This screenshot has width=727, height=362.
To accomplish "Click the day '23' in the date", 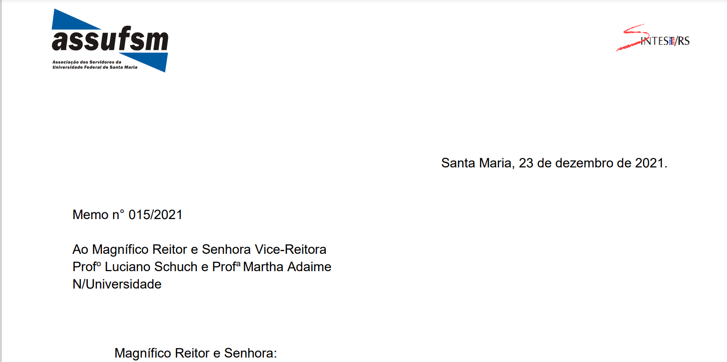I will pyautogui.click(x=526, y=163).
